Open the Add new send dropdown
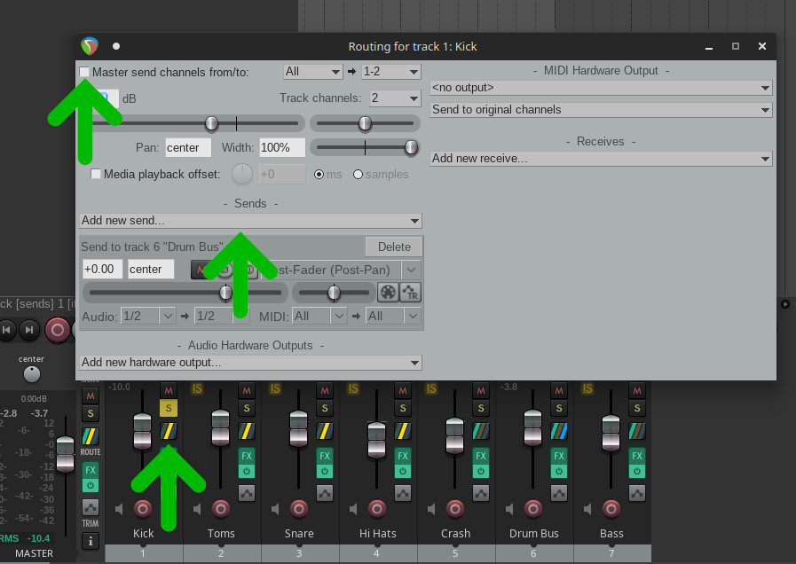 coord(250,221)
